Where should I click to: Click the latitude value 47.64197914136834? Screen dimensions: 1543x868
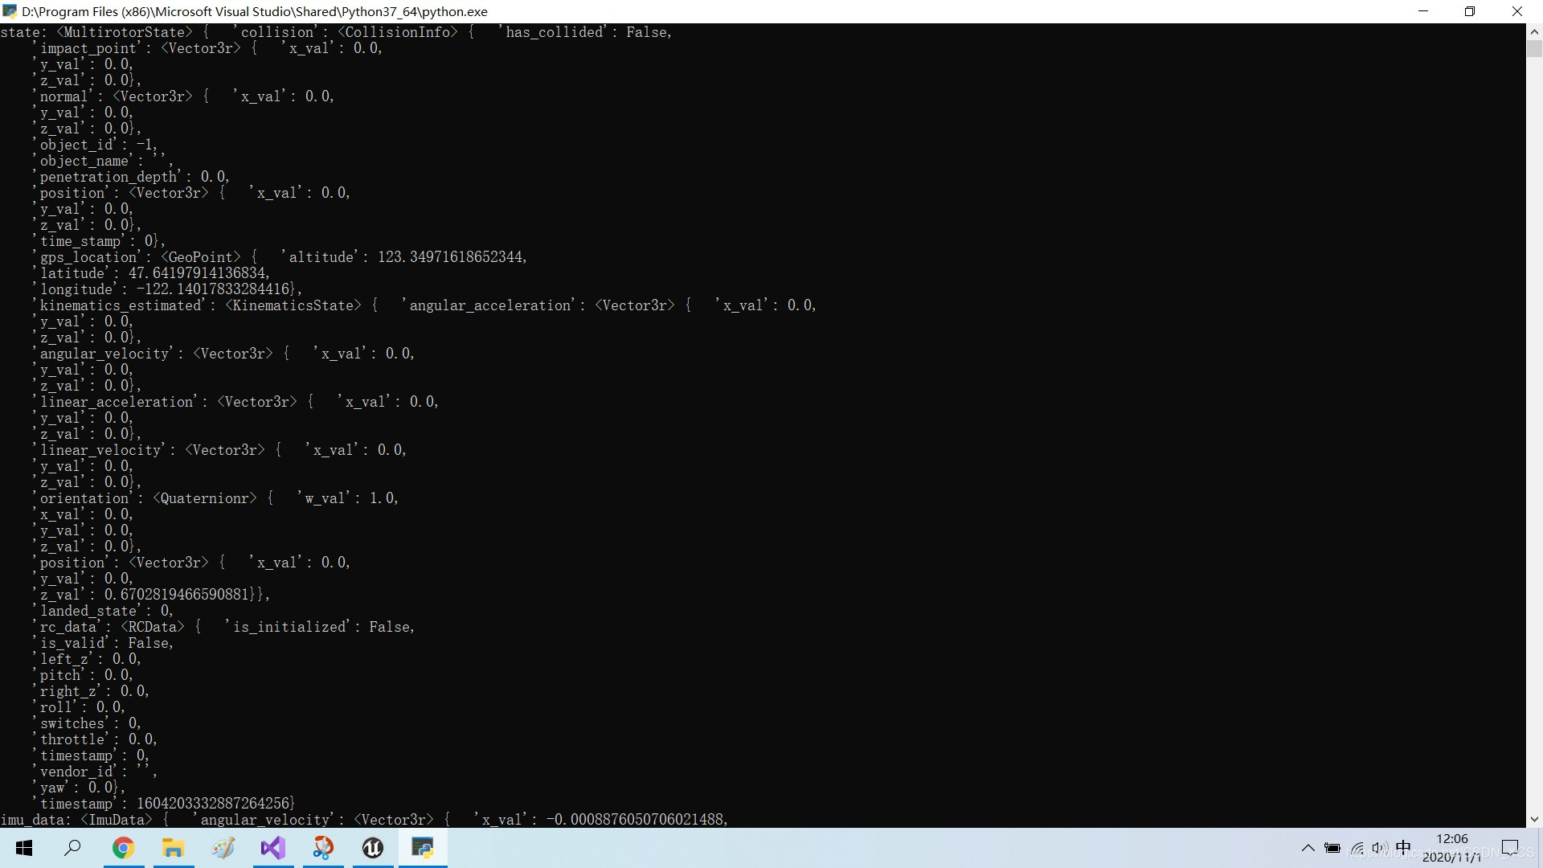click(x=199, y=273)
